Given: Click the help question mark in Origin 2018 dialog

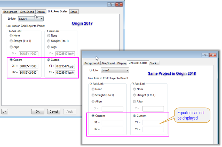Looking at the screenshot, I should [x=205, y=55].
